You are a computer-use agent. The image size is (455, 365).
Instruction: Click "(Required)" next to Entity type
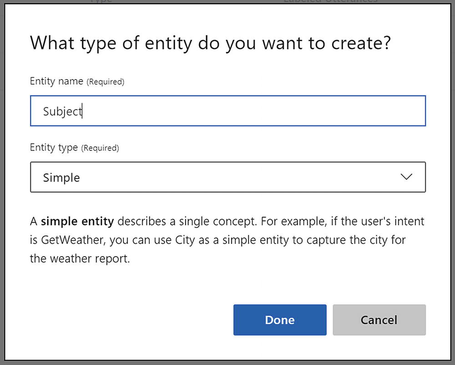point(100,148)
